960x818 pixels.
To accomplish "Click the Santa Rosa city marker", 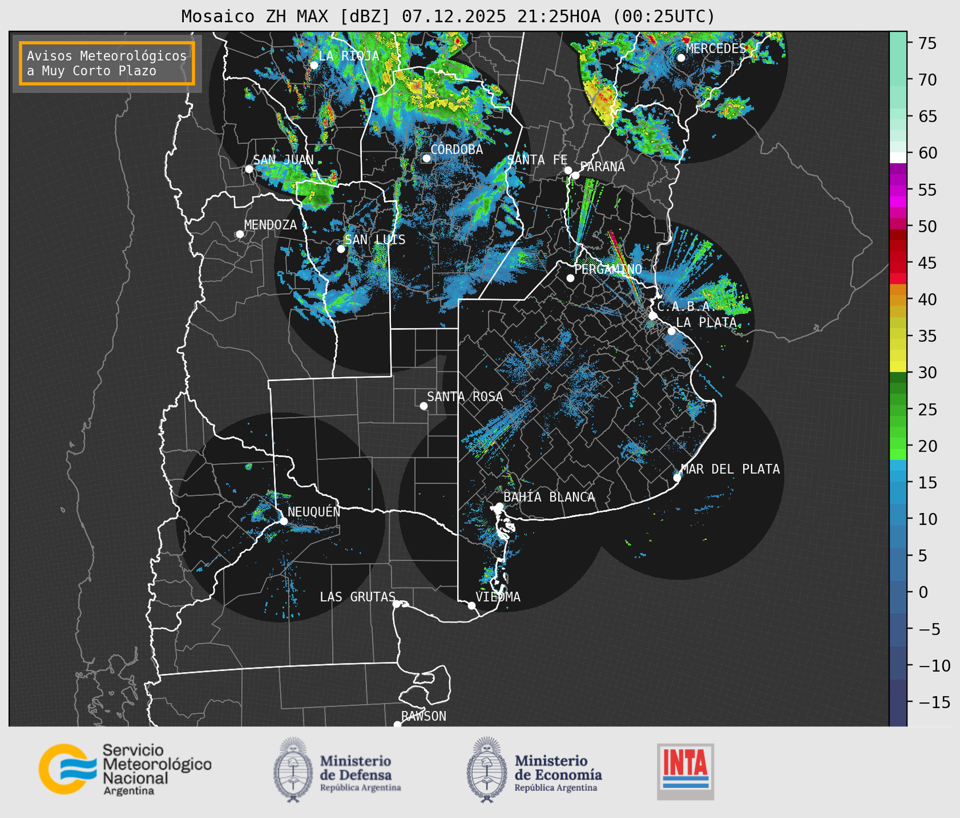I will [x=423, y=406].
